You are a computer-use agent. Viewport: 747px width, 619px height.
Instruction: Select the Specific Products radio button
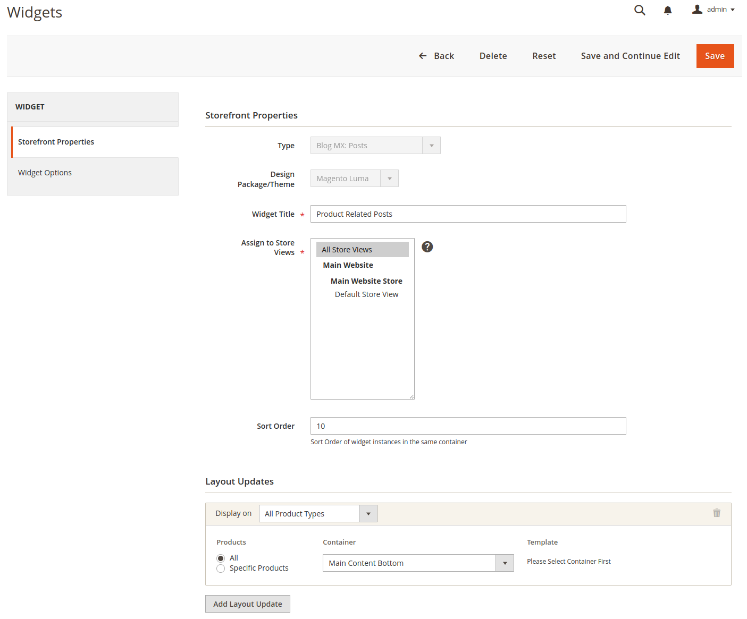pos(221,569)
